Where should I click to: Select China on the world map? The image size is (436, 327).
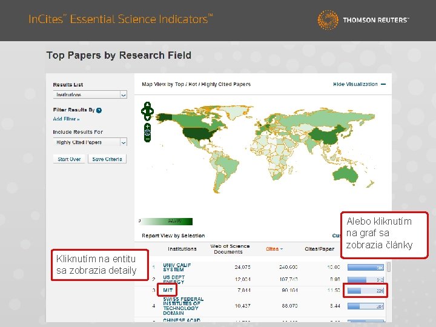coord(328,135)
